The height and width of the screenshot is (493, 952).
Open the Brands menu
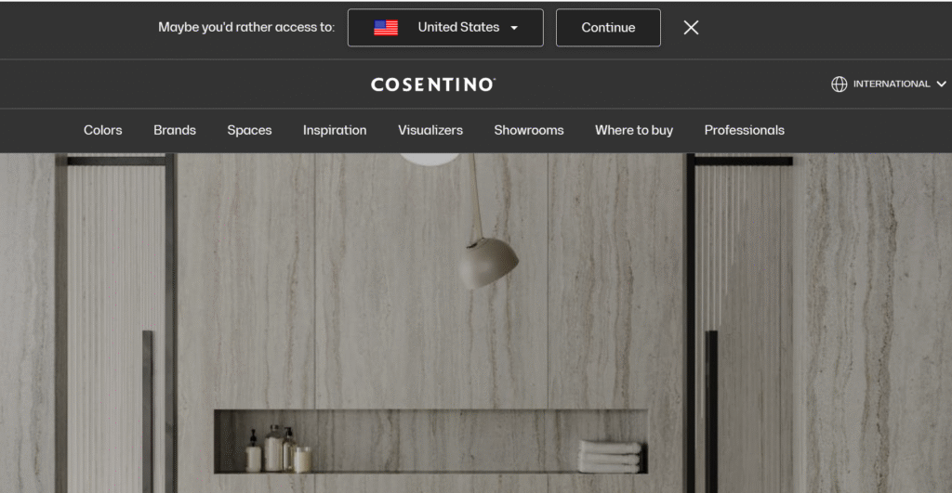[x=175, y=130]
